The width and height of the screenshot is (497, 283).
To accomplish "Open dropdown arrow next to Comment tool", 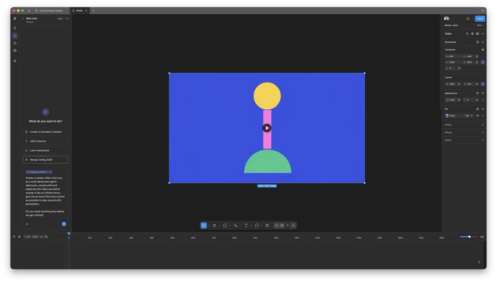I will pyautogui.click(x=261, y=226).
